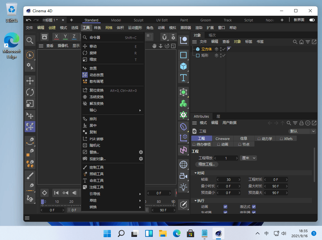Toggle enable checkmark for 矩形 object

coord(224,55)
